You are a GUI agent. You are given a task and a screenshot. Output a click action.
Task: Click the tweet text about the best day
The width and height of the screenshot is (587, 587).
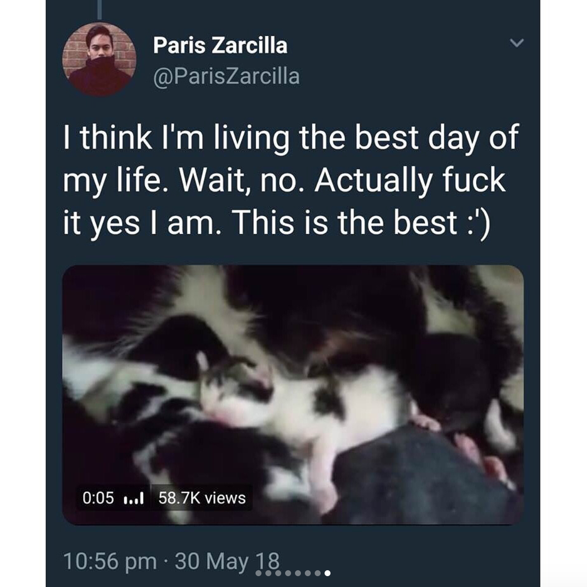pos(290,180)
